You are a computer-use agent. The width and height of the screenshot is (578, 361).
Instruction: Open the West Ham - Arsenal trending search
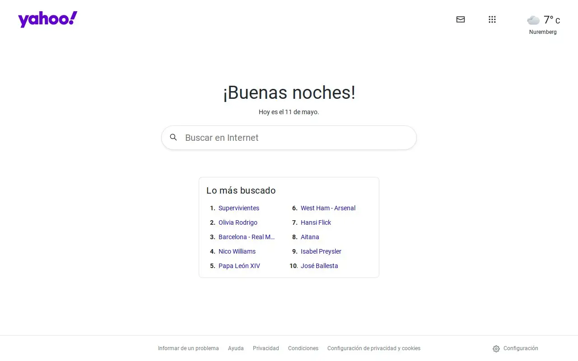(328, 208)
